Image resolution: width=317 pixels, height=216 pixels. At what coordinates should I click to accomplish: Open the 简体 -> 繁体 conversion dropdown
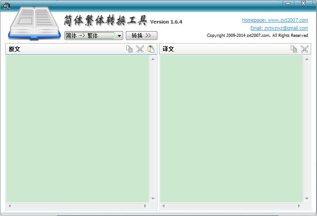click(x=120, y=36)
